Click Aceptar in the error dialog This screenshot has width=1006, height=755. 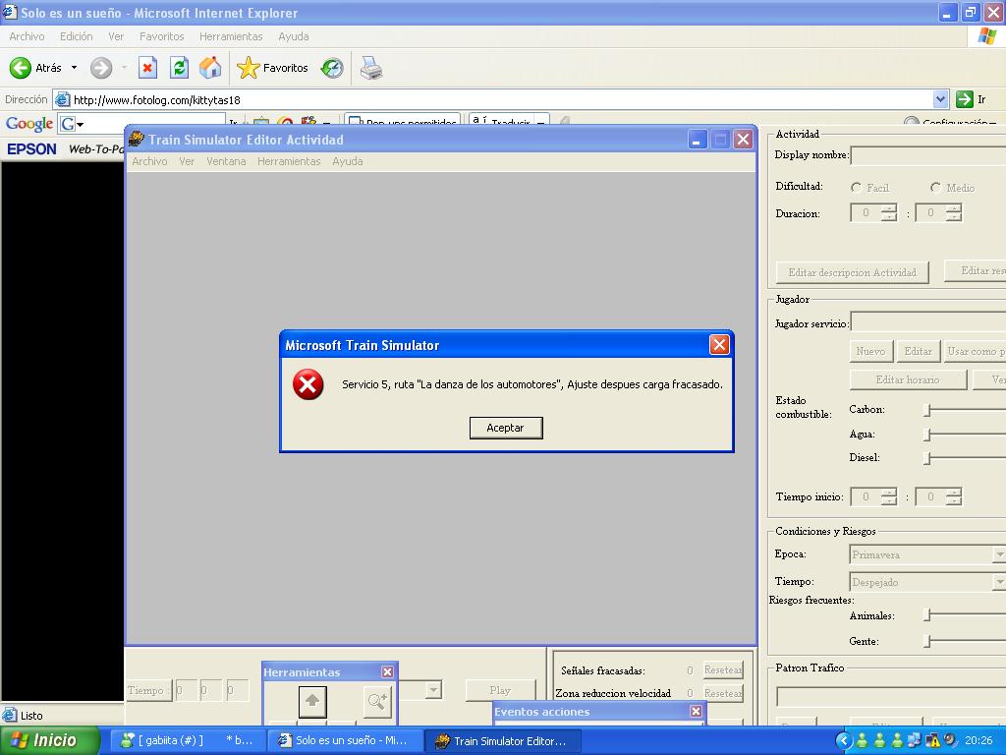[x=505, y=428]
